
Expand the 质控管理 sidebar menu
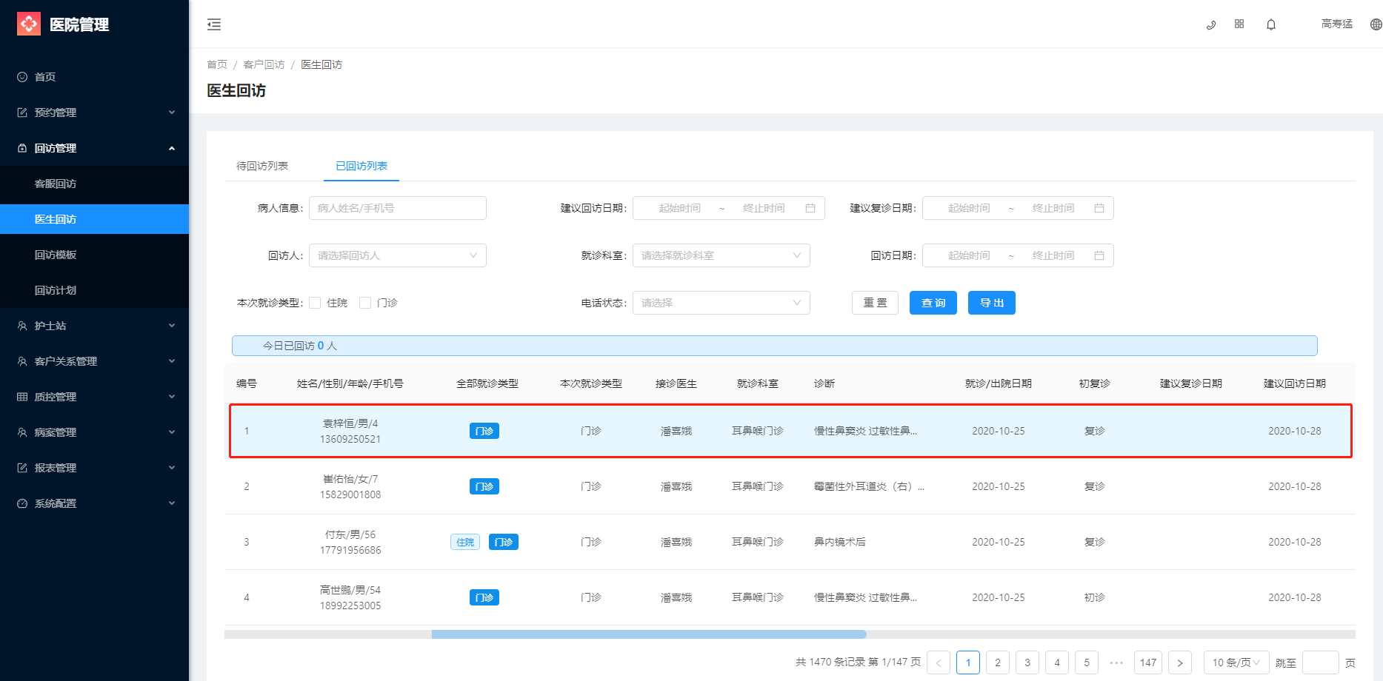(172, 397)
